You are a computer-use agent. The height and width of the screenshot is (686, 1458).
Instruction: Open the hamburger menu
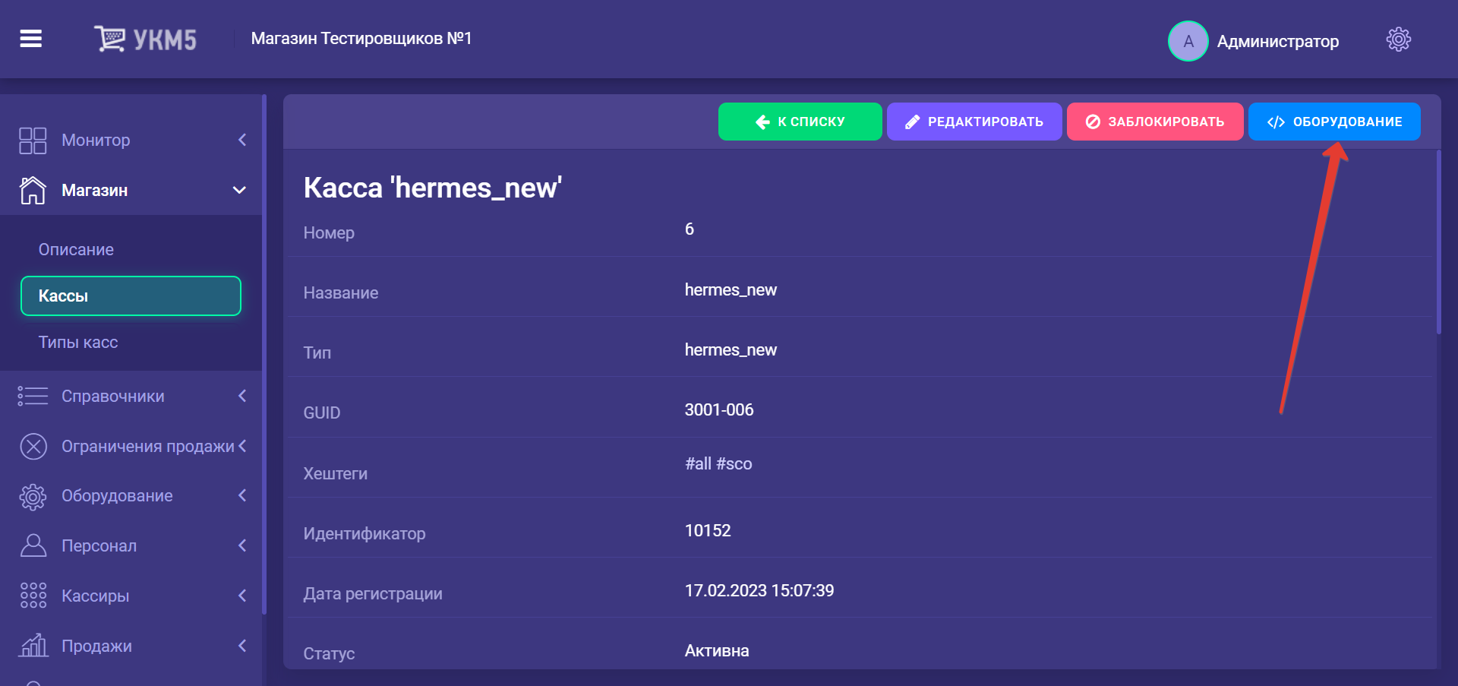(30, 38)
